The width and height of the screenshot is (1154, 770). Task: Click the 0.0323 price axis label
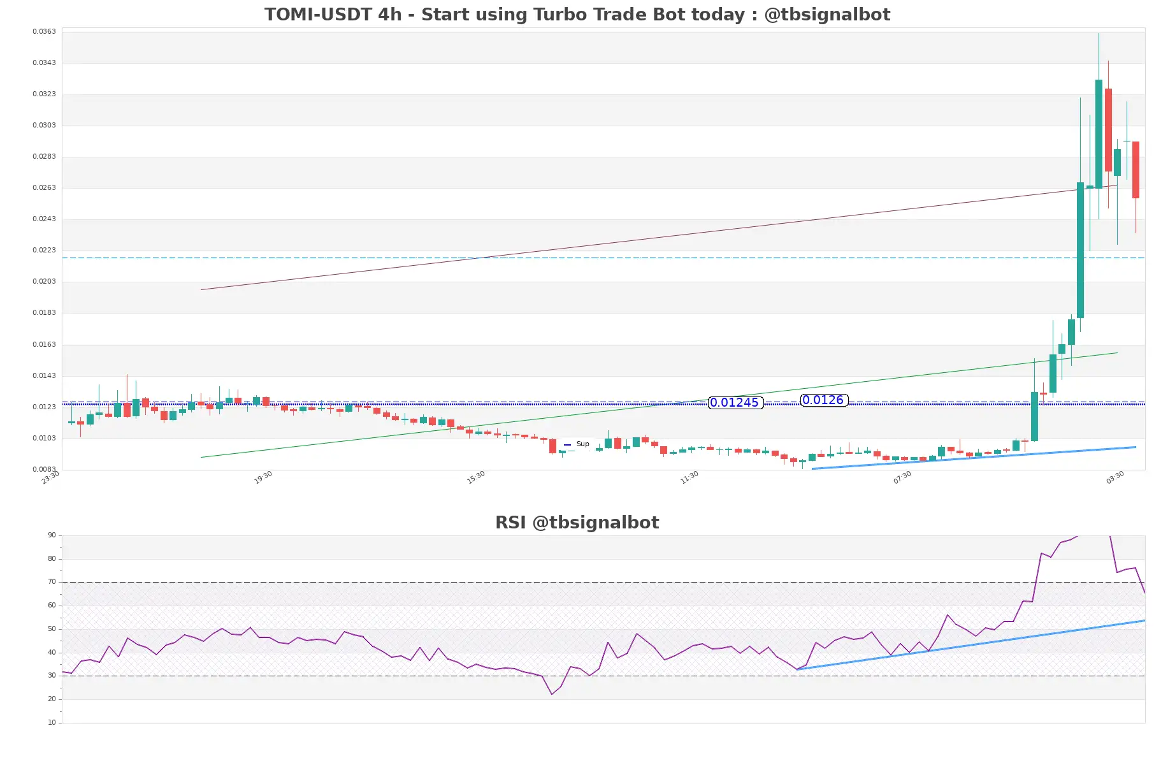pyautogui.click(x=44, y=94)
